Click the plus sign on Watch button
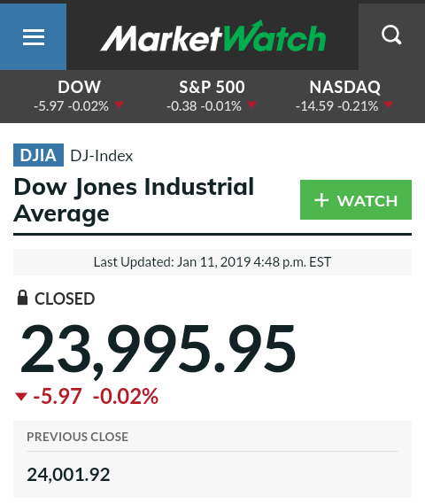 tap(321, 200)
